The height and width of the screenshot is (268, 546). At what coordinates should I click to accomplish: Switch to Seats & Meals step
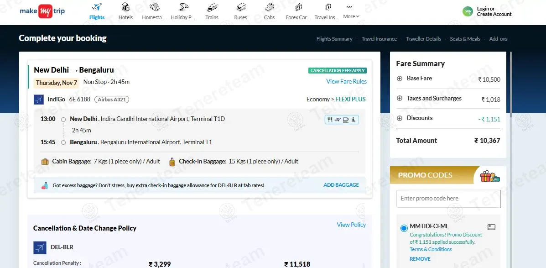[x=465, y=39]
